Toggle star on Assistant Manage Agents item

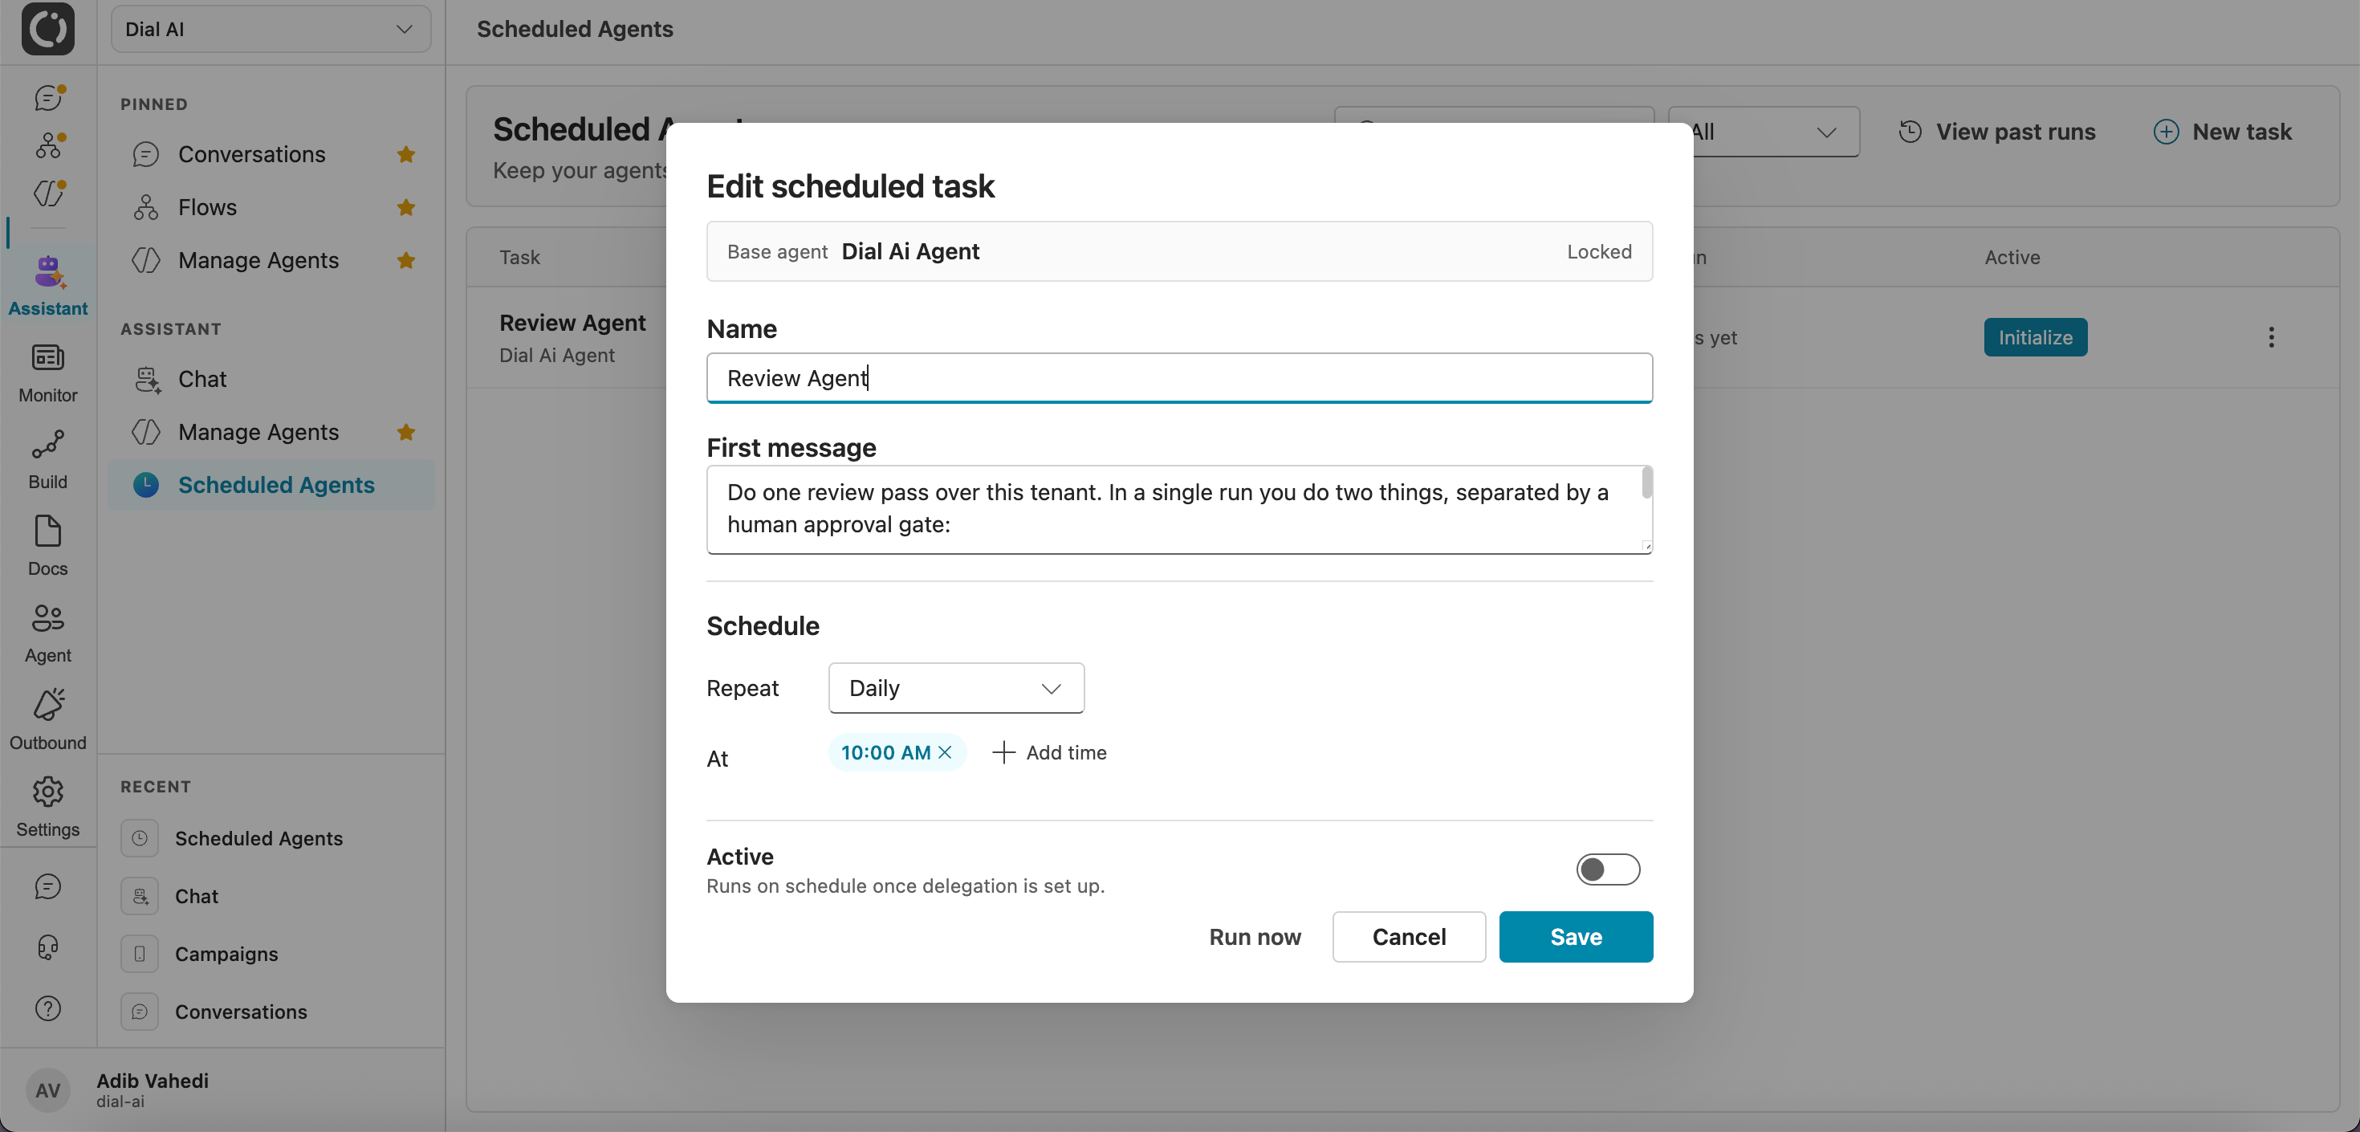coord(406,432)
